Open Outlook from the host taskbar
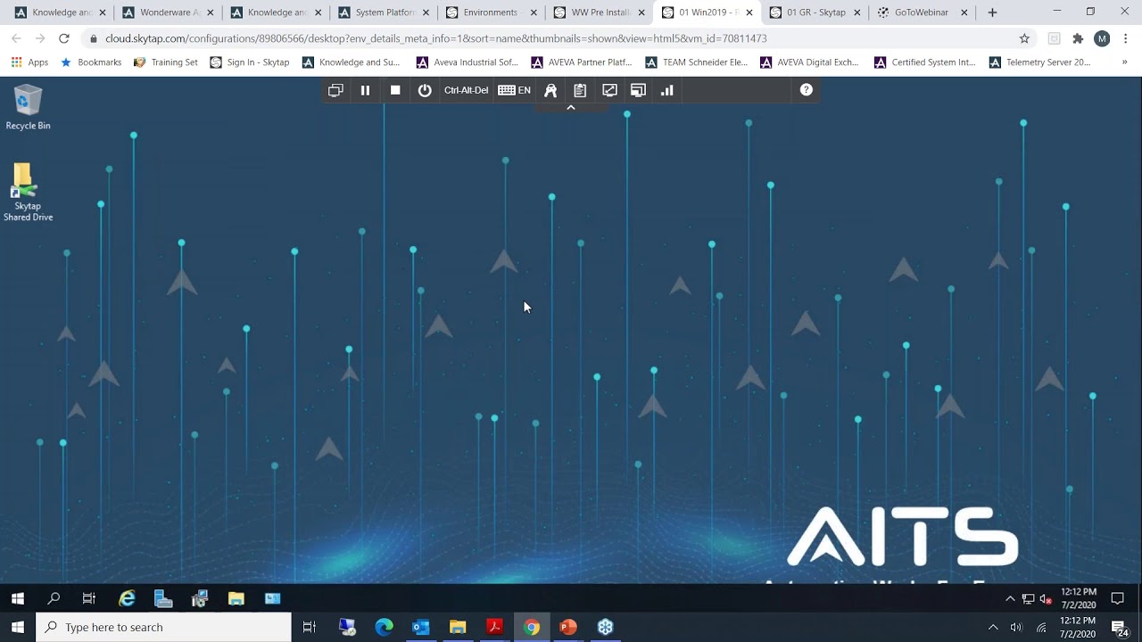Image resolution: width=1142 pixels, height=642 pixels. click(421, 627)
